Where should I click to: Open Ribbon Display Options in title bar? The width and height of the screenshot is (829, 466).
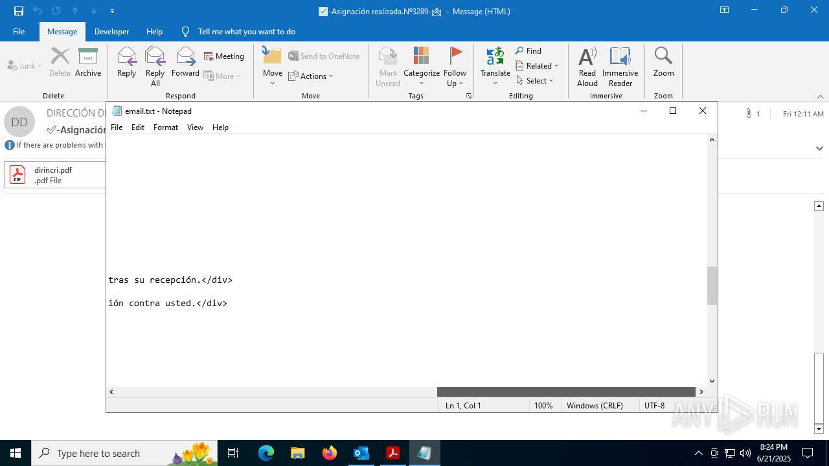[x=724, y=10]
